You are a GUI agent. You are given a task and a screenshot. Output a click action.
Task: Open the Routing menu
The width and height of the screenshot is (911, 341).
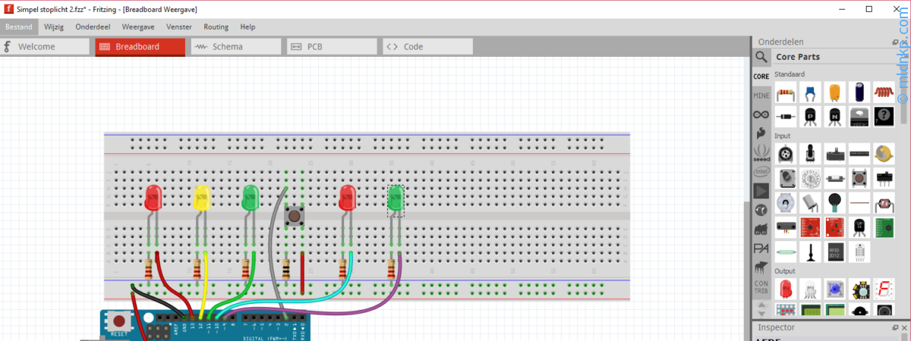216,27
